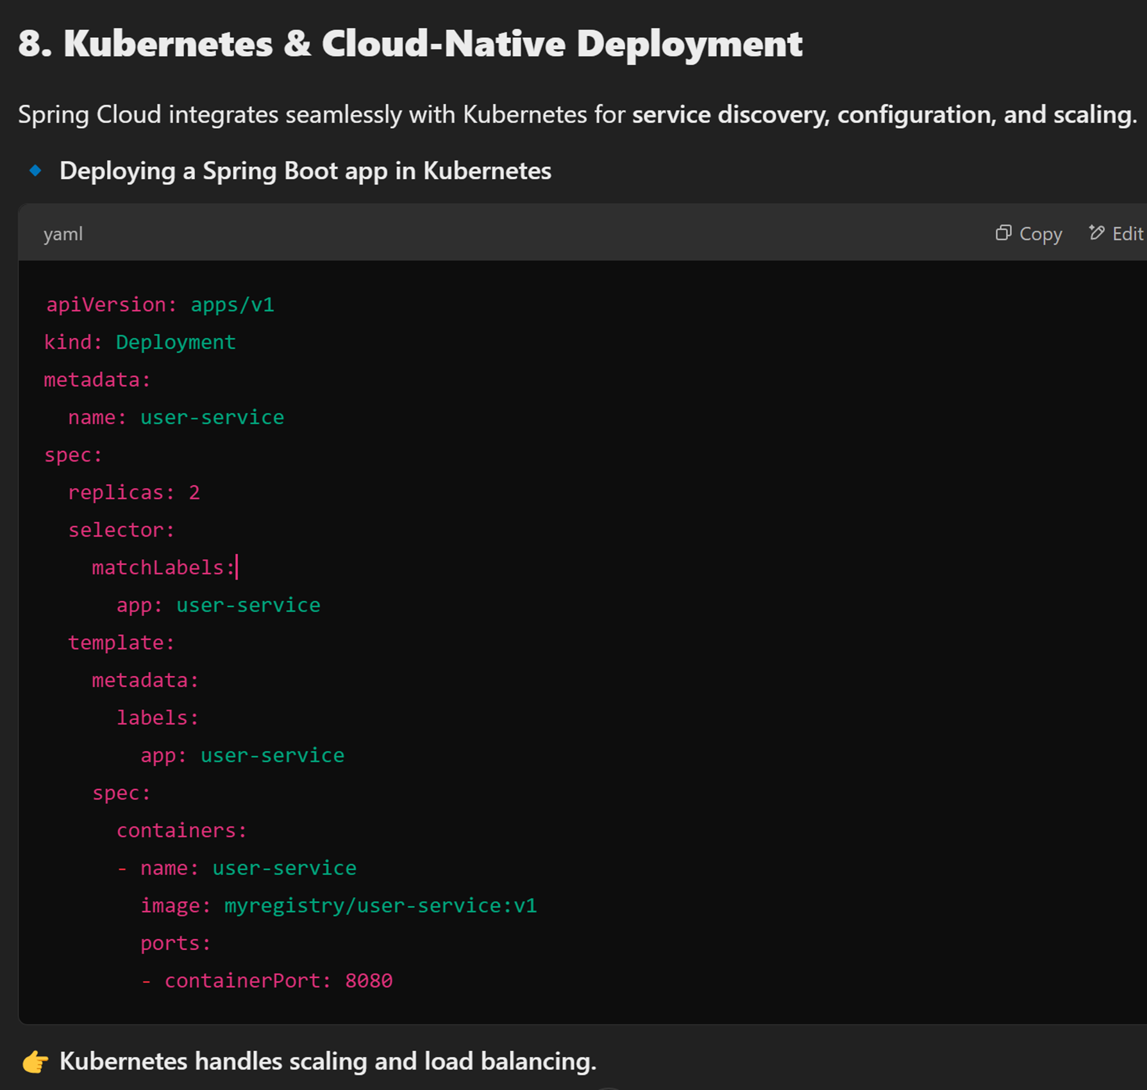This screenshot has height=1090, width=1147.
Task: Click the apps/v1 value in code
Action: [x=232, y=305]
